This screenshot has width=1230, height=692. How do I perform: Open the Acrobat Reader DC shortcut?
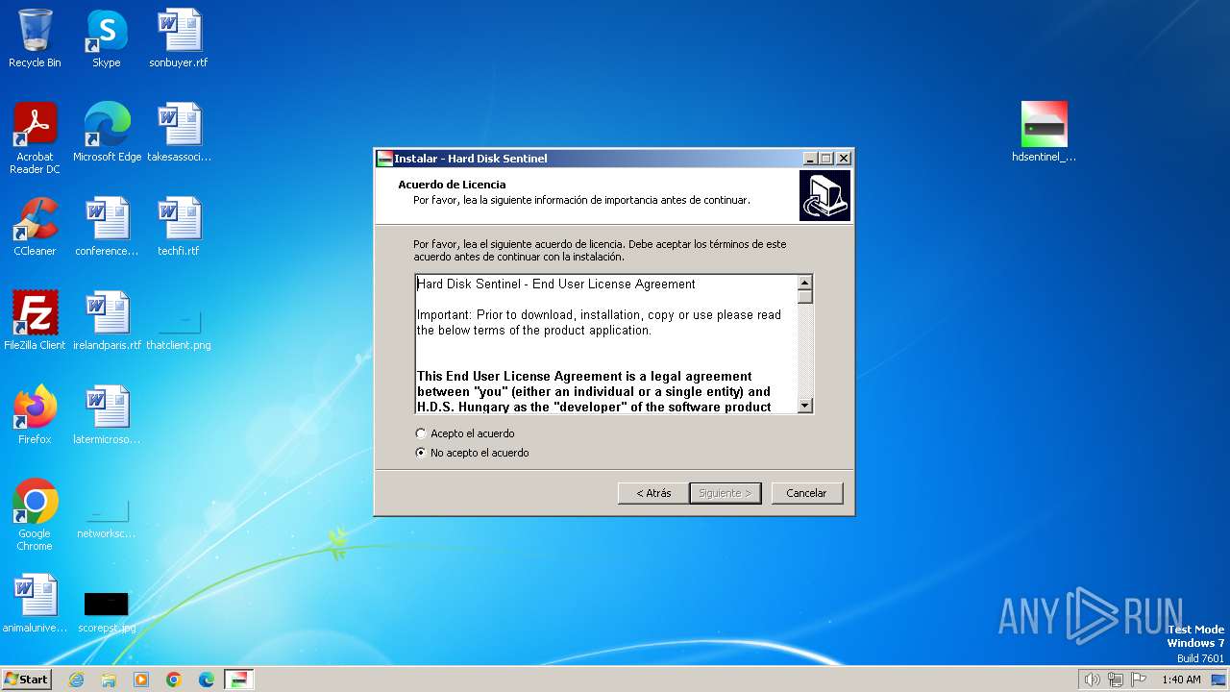35,137
